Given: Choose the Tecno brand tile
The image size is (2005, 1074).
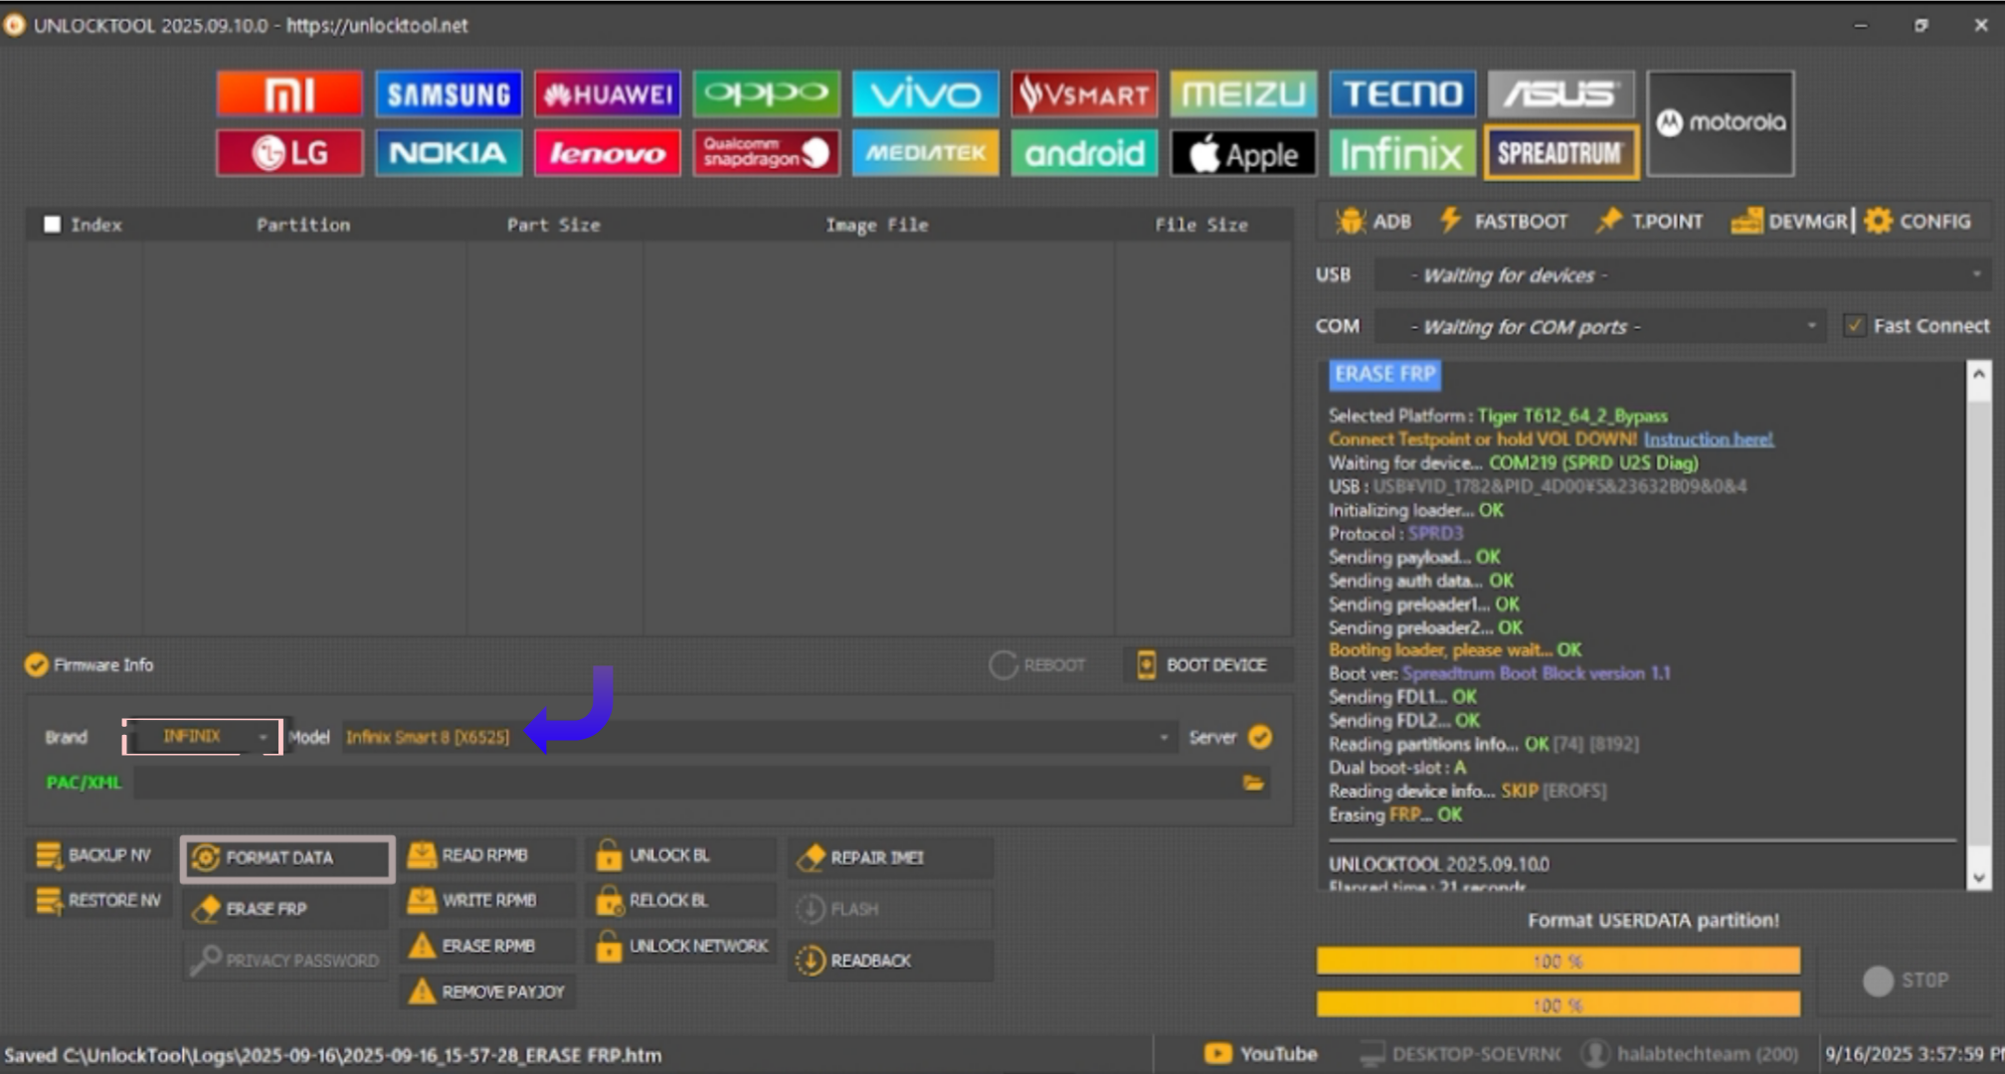Looking at the screenshot, I should point(1403,94).
